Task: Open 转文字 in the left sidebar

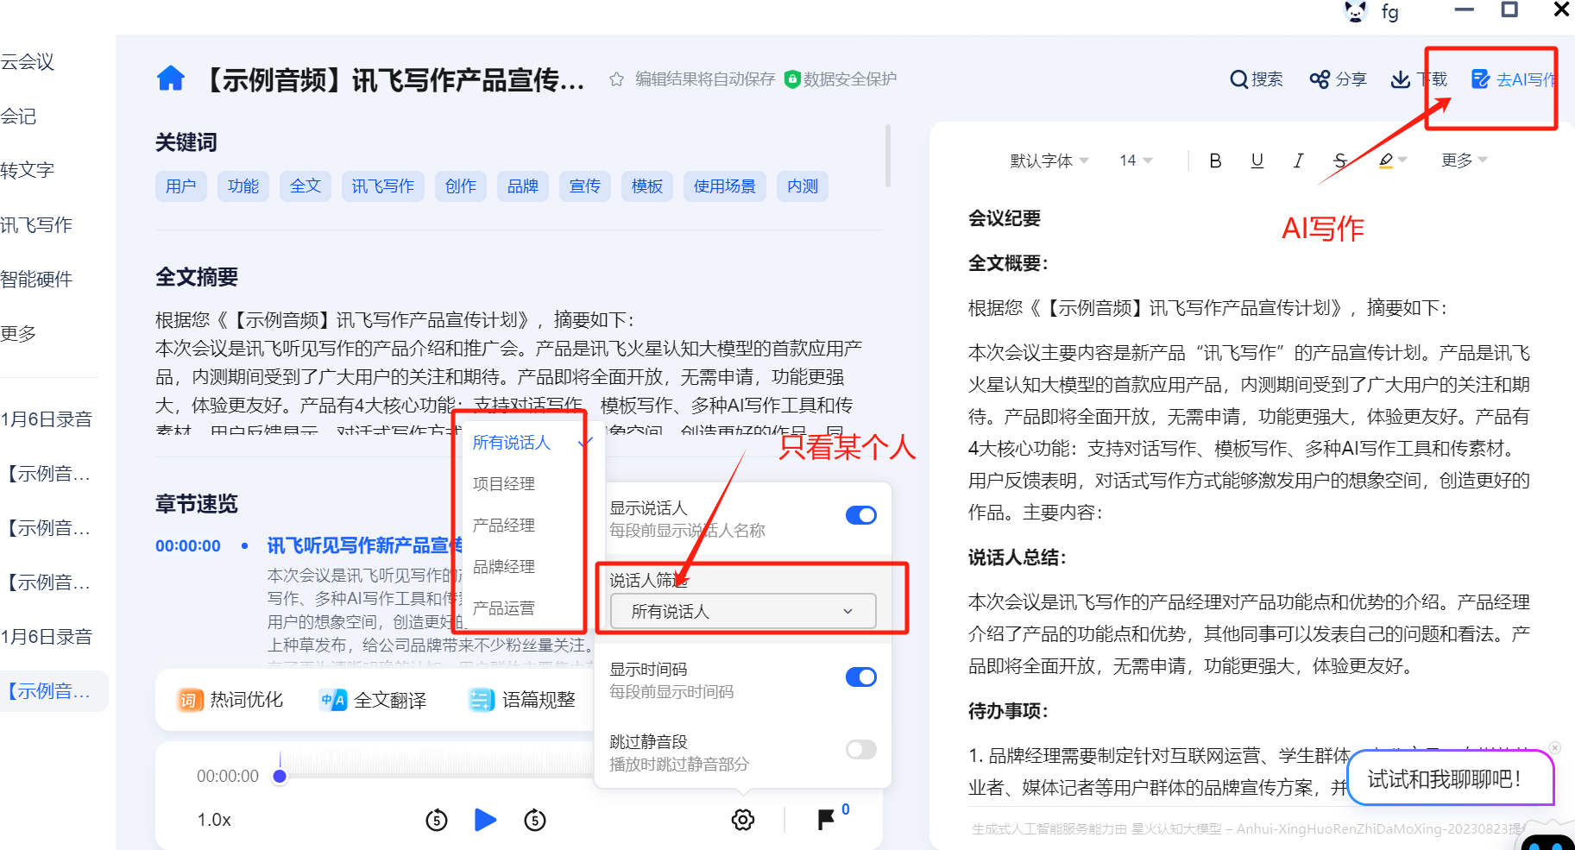Action: tap(27, 170)
